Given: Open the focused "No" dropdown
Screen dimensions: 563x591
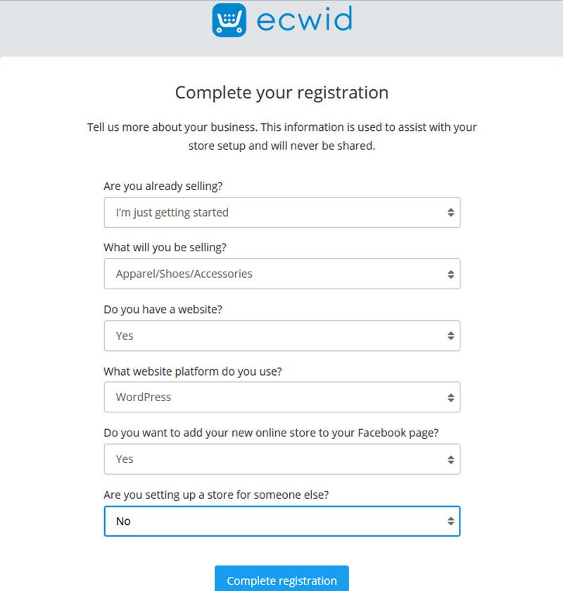Looking at the screenshot, I should 282,521.
